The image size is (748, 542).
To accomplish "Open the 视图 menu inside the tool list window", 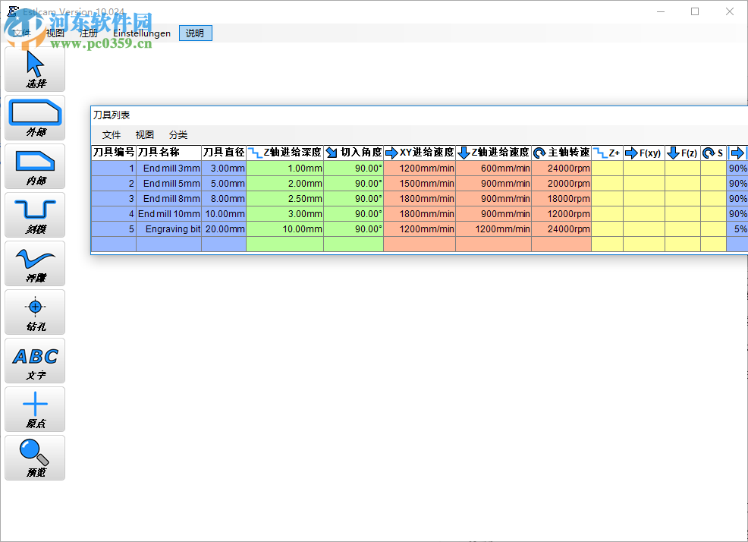I will pyautogui.click(x=144, y=134).
